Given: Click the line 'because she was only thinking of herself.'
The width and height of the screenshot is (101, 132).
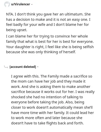Looking at the screenshot, I should click(41, 52).
